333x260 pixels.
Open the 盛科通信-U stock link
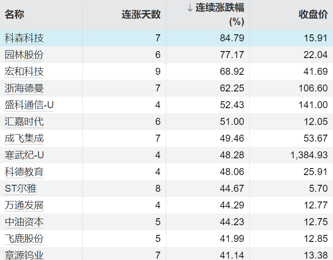pos(29,105)
